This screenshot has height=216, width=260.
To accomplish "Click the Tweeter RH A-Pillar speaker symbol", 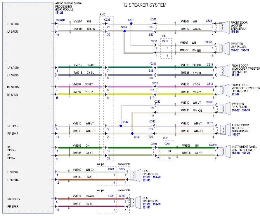I will 225,108.
